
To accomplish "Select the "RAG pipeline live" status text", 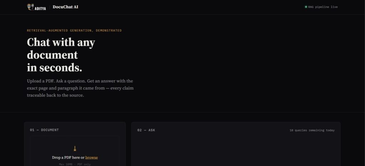I will click(323, 7).
